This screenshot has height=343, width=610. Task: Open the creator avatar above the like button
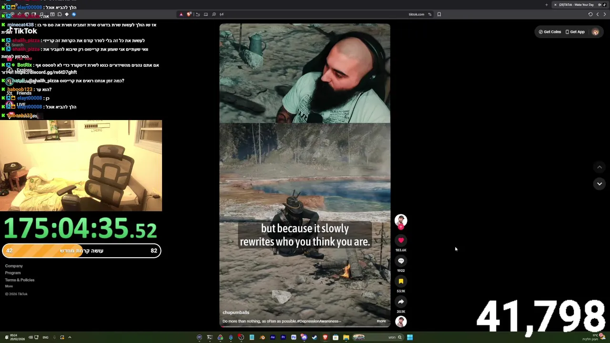click(x=401, y=221)
